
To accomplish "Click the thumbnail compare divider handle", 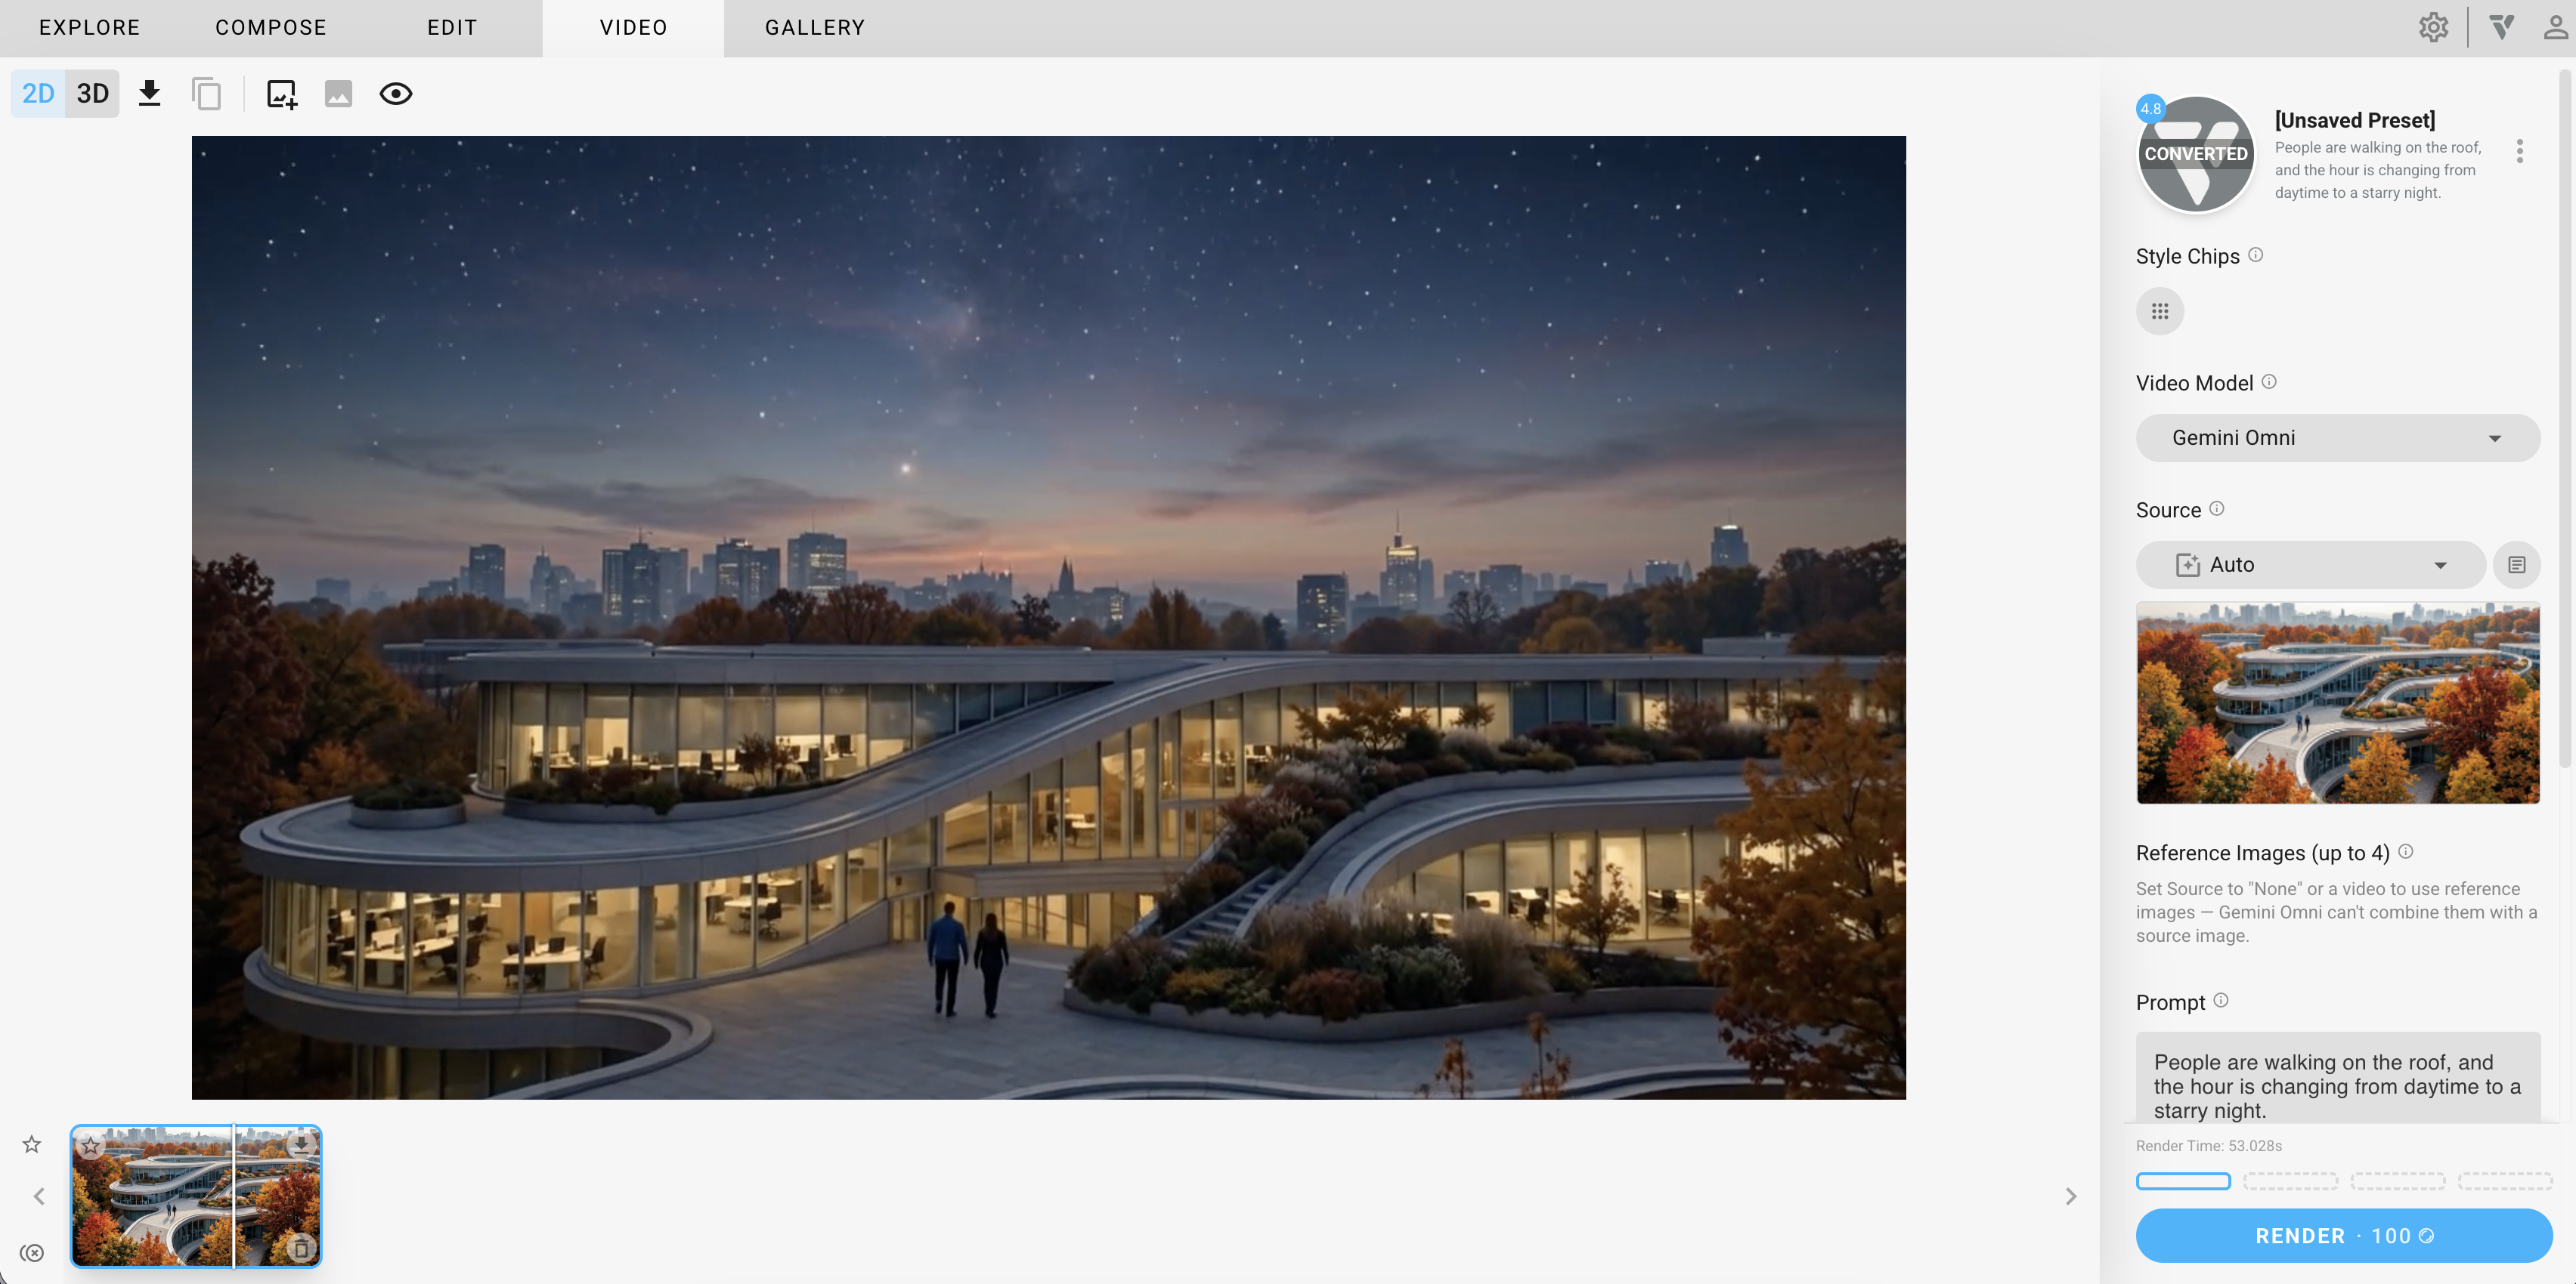I will (233, 1196).
